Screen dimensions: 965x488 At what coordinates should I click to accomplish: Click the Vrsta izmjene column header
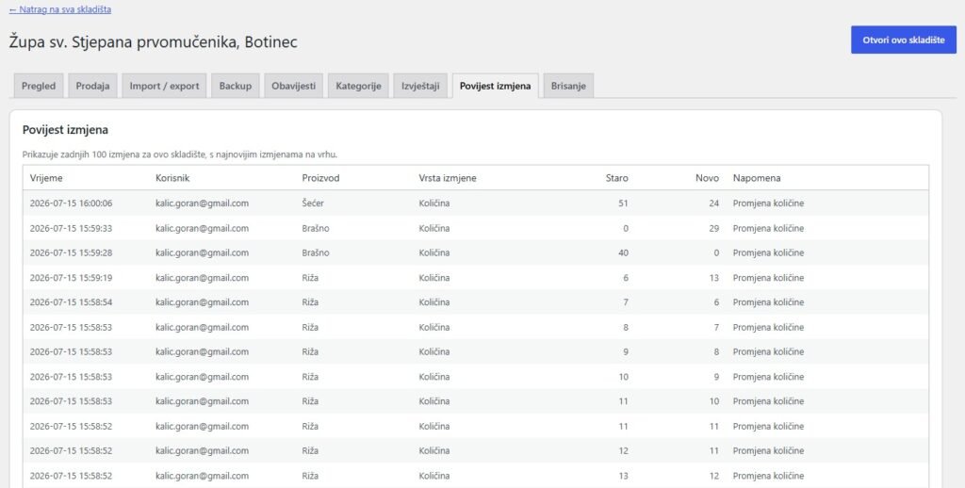448,178
